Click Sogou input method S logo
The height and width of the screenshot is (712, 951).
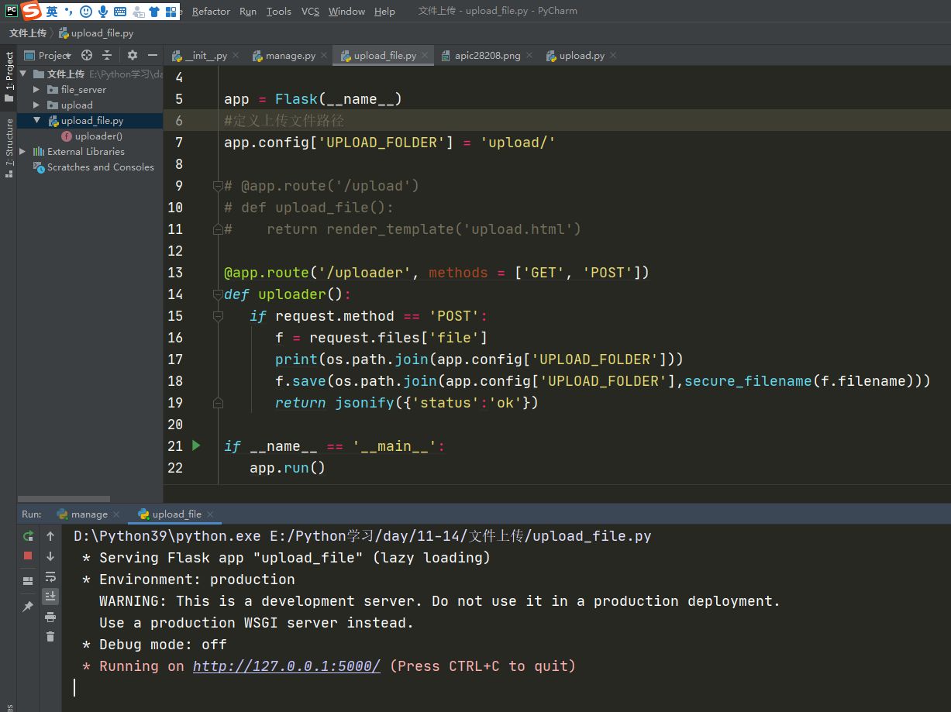pyautogui.click(x=31, y=10)
